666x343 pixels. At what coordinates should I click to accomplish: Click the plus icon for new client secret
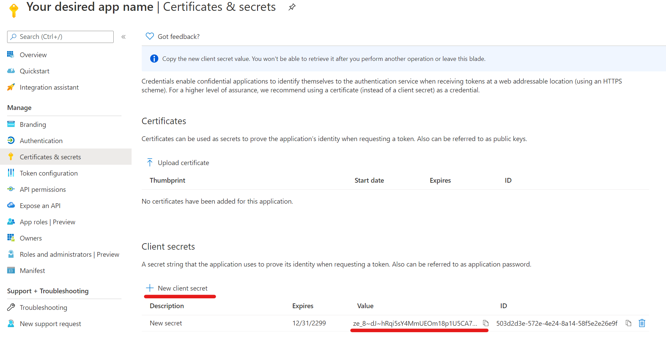(150, 288)
